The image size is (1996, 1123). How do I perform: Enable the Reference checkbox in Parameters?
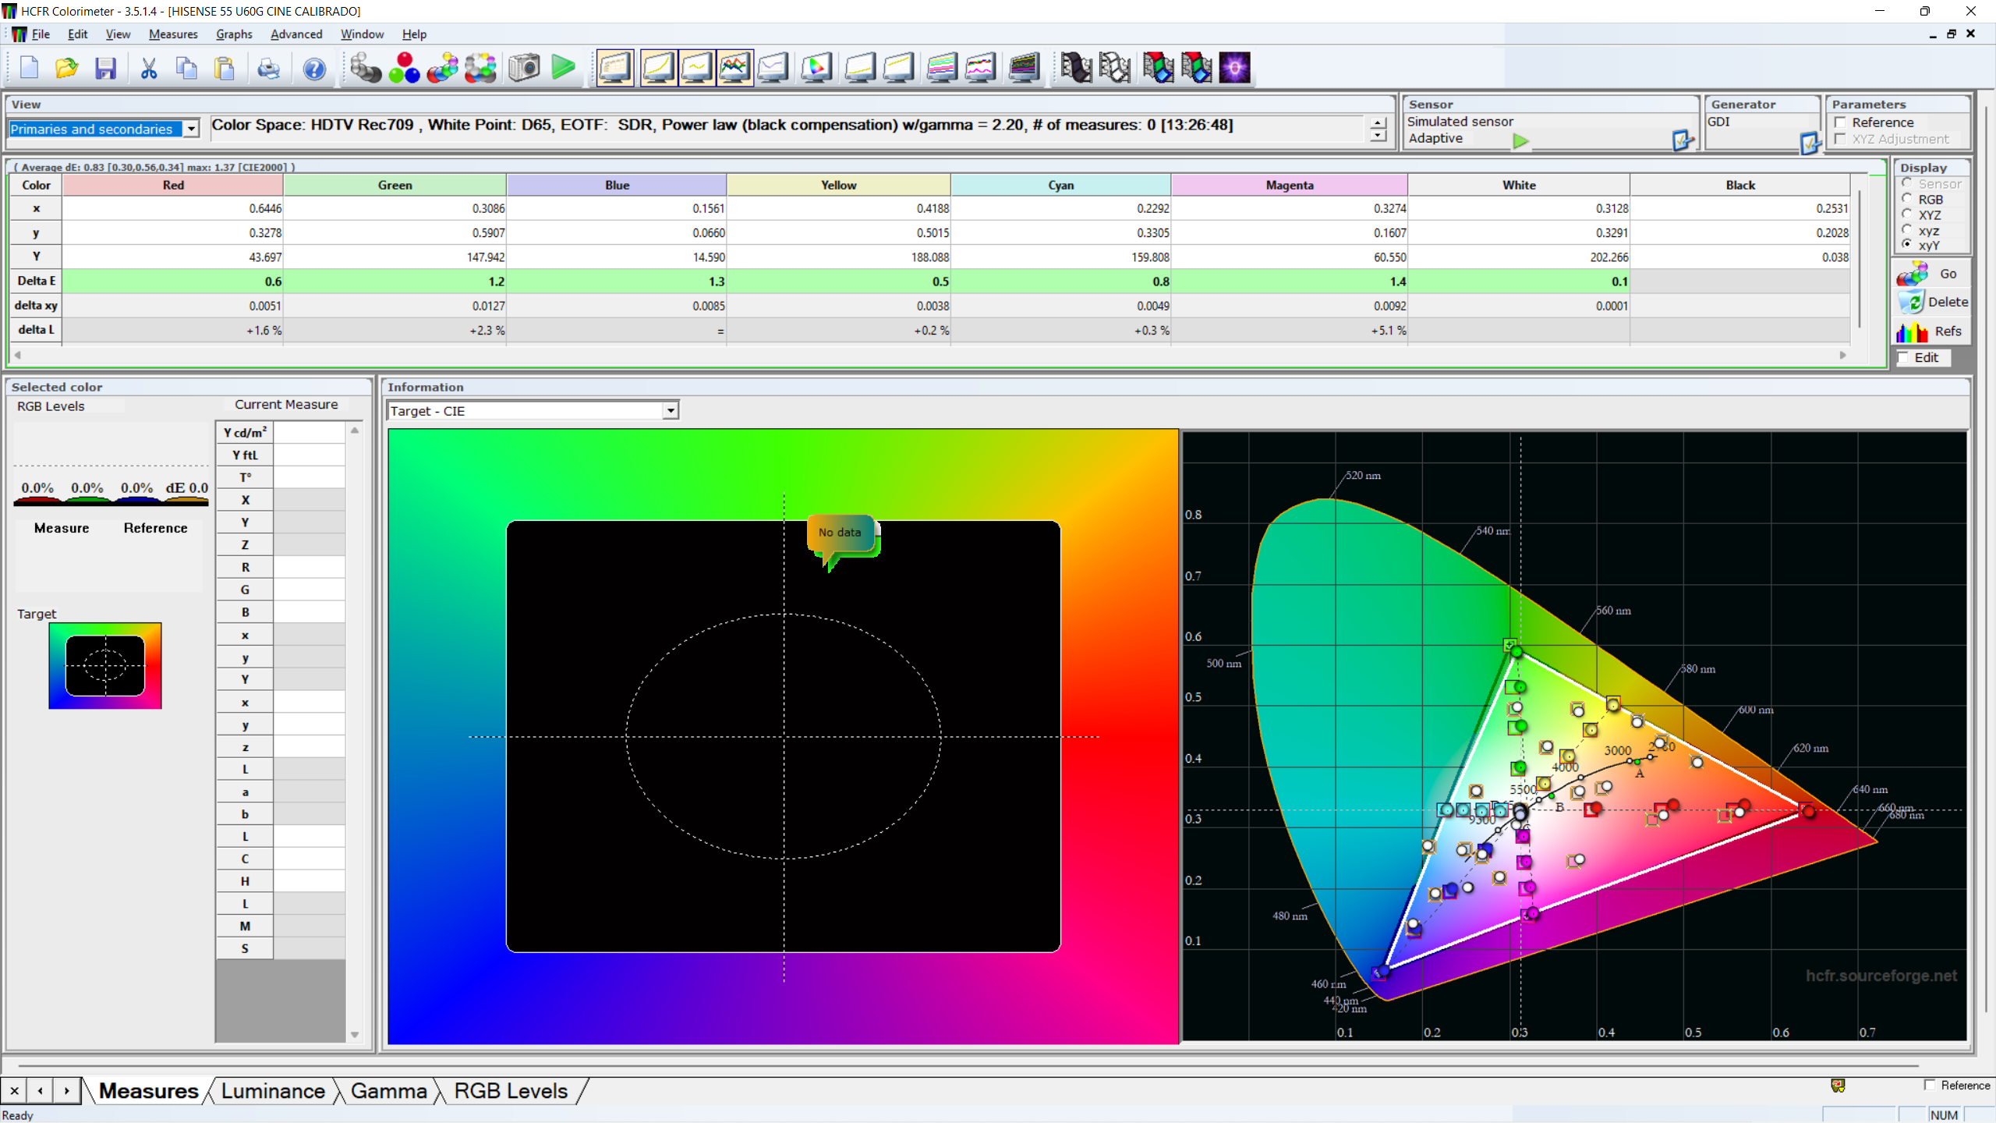[1840, 122]
